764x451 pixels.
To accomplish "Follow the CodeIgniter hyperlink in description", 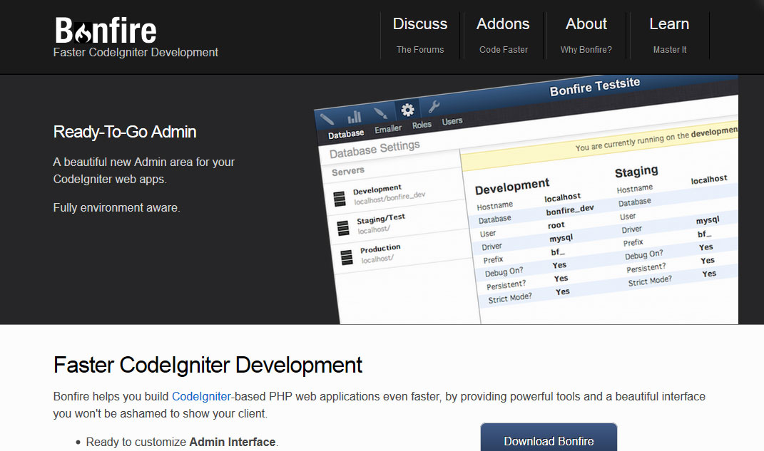I will (201, 396).
